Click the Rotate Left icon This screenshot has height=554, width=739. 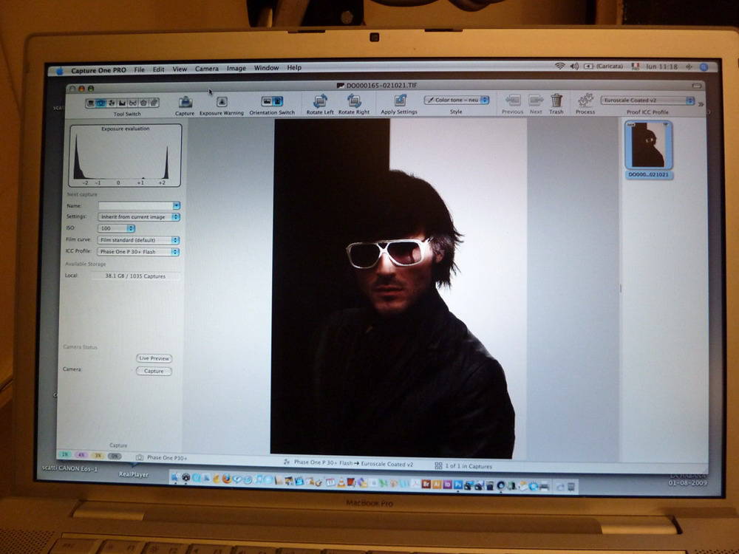click(x=320, y=101)
